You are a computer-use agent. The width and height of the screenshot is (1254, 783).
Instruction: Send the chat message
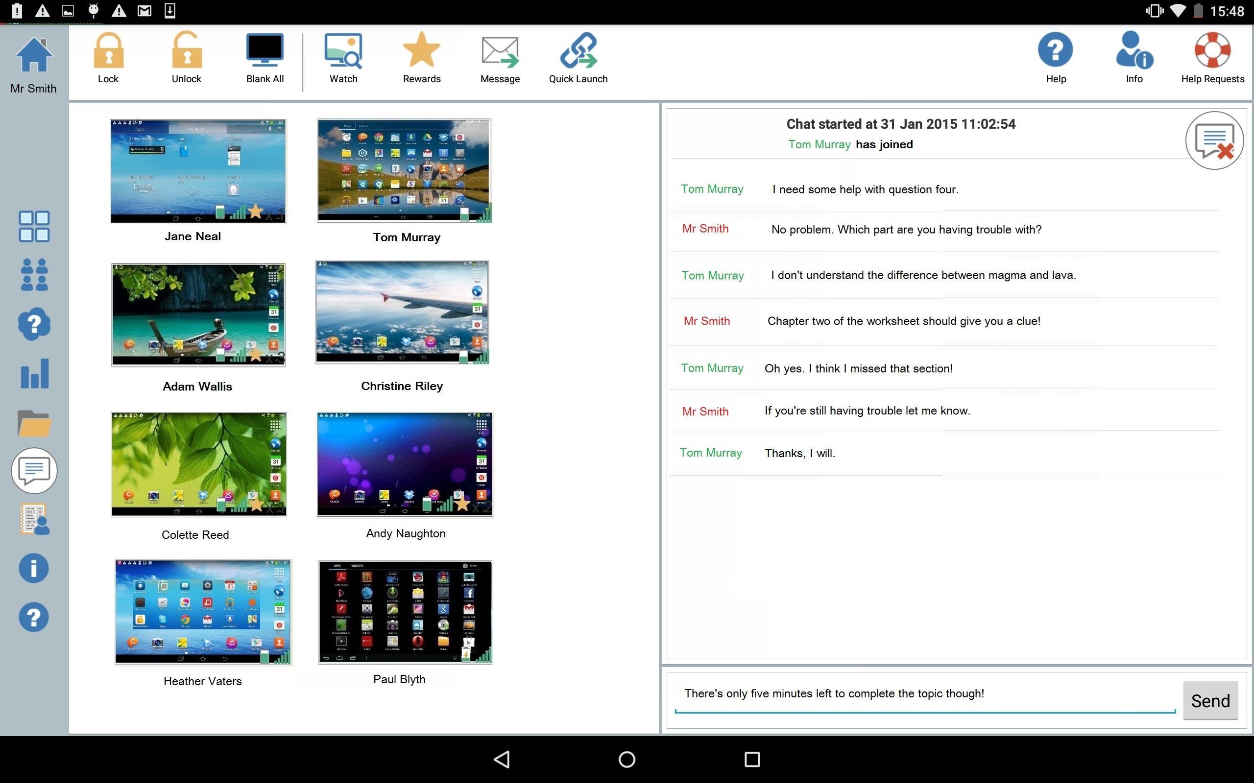pos(1210,700)
